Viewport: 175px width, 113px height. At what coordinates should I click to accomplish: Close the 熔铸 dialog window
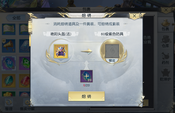click(134, 16)
